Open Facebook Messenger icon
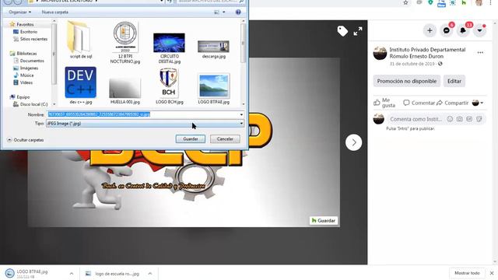Image resolution: width=498 pixels, height=280 pixels. (x=447, y=30)
